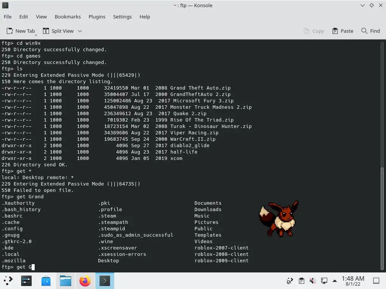The height and width of the screenshot is (289, 386).
Task: Click '.bash_history' in the completion list
Action: click(x=21, y=209)
